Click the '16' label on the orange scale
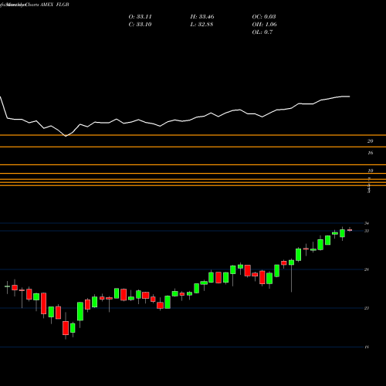 coord(370,153)
